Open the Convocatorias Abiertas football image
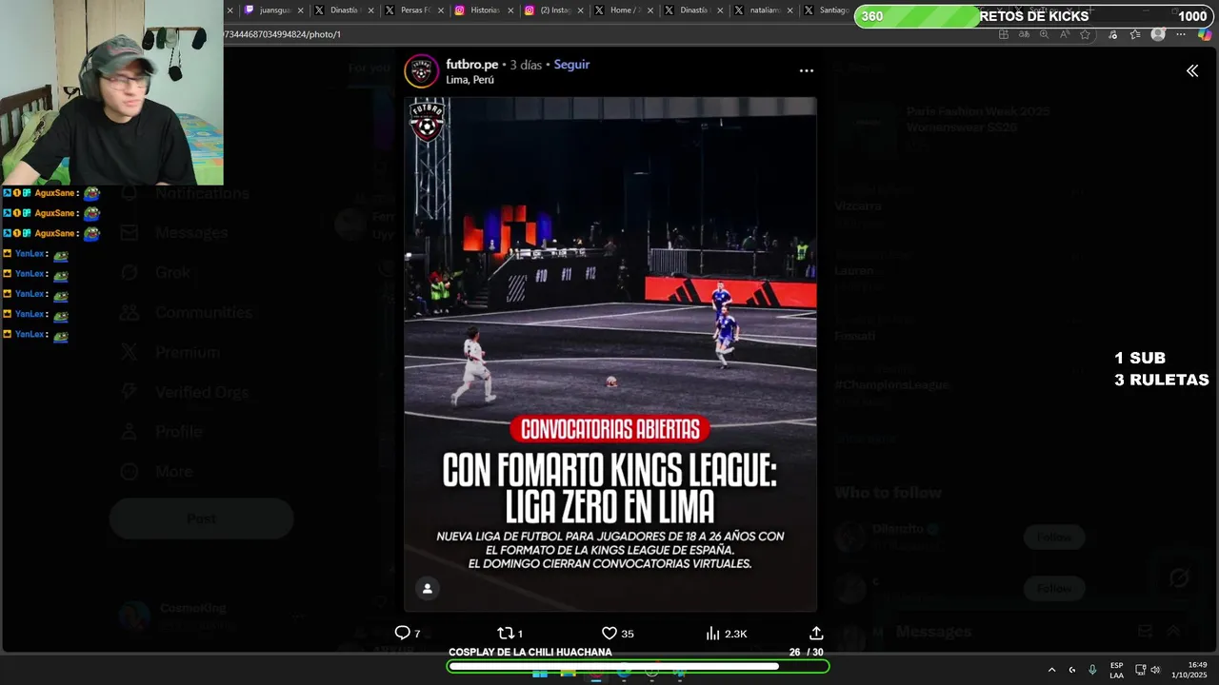 tap(610, 354)
